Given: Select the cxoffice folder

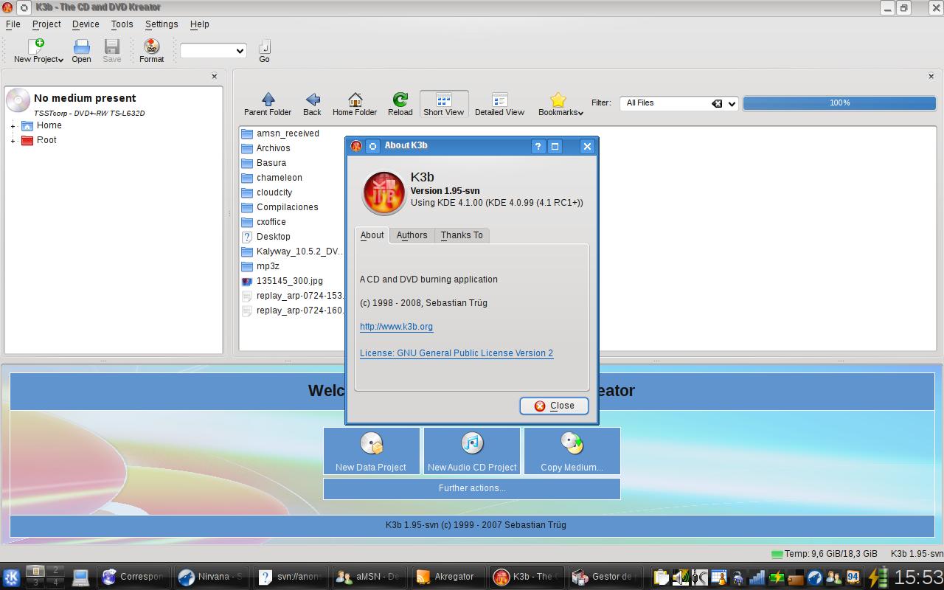Looking at the screenshot, I should pyautogui.click(x=264, y=222).
